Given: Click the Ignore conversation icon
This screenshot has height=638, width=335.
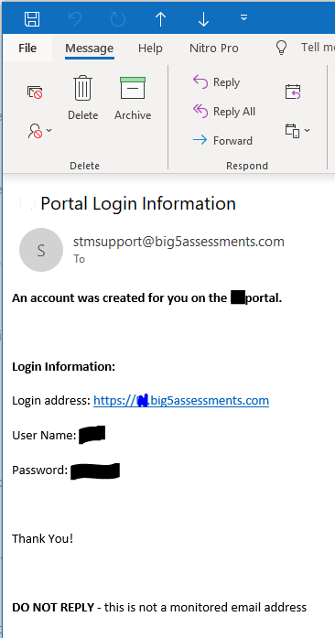Looking at the screenshot, I should (35, 92).
